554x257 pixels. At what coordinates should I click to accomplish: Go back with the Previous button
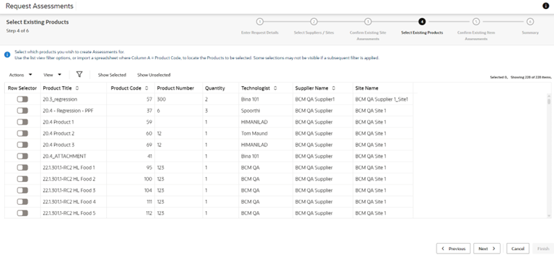(x=453, y=249)
